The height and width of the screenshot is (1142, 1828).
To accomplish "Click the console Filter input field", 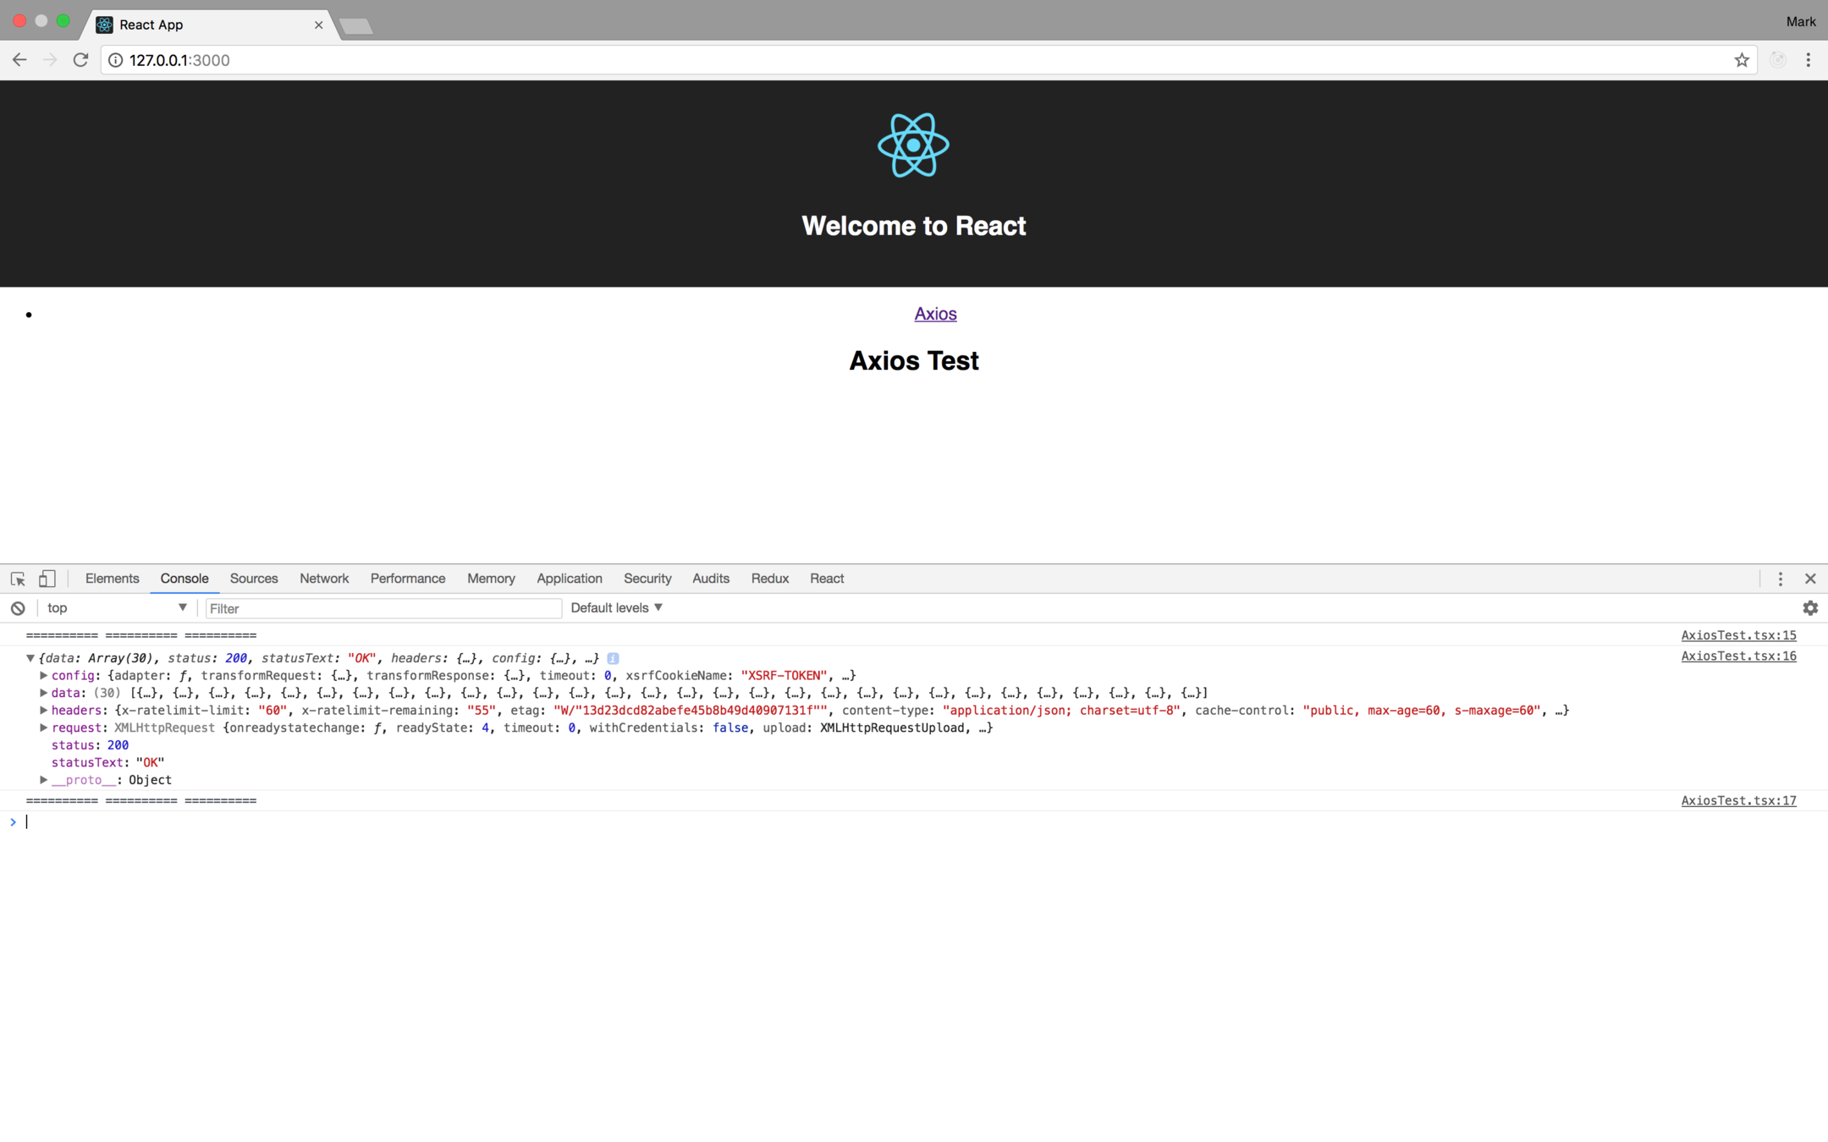I will pos(383,608).
